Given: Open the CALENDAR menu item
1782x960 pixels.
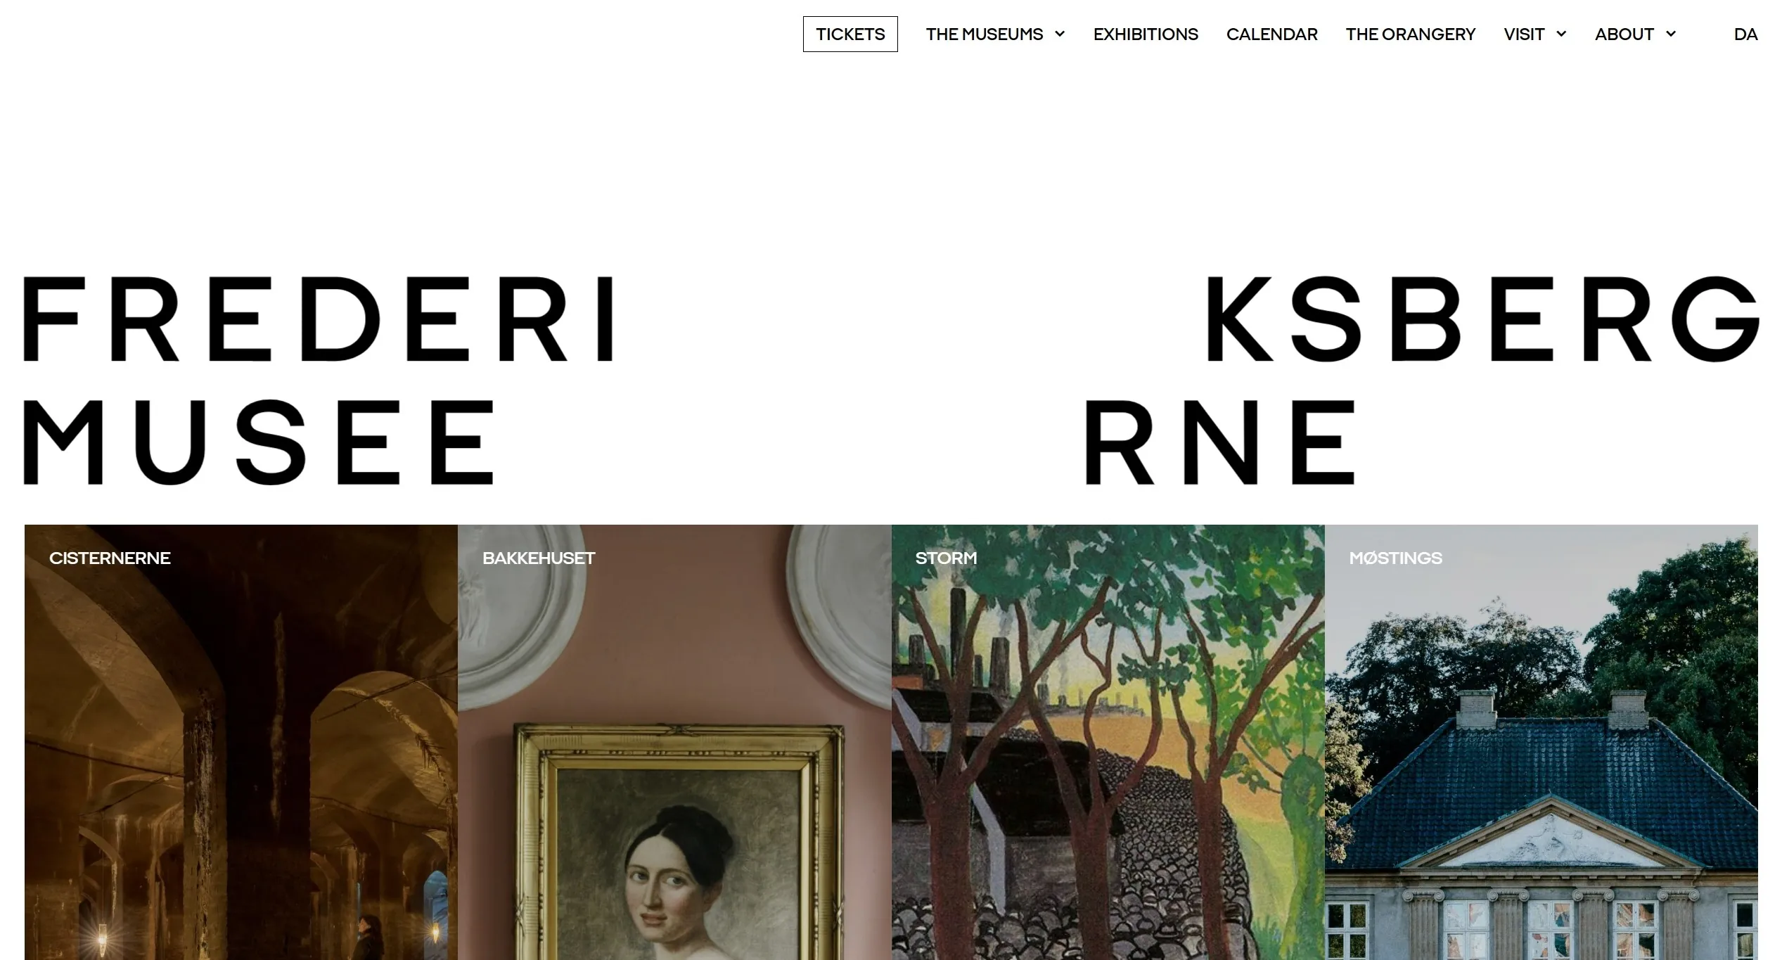Looking at the screenshot, I should [x=1271, y=34].
